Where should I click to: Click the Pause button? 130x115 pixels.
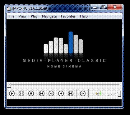[x=21, y=93]
